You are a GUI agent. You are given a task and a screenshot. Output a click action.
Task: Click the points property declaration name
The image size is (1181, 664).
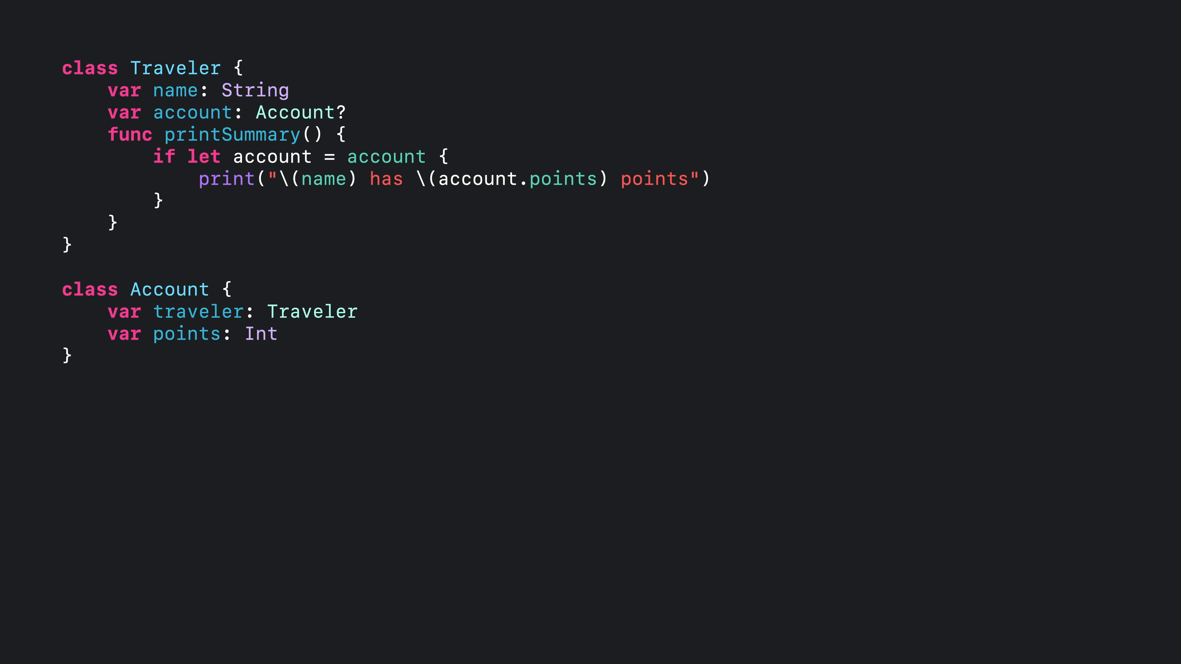click(187, 334)
